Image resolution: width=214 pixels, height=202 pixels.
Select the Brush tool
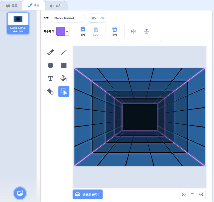(x=50, y=52)
